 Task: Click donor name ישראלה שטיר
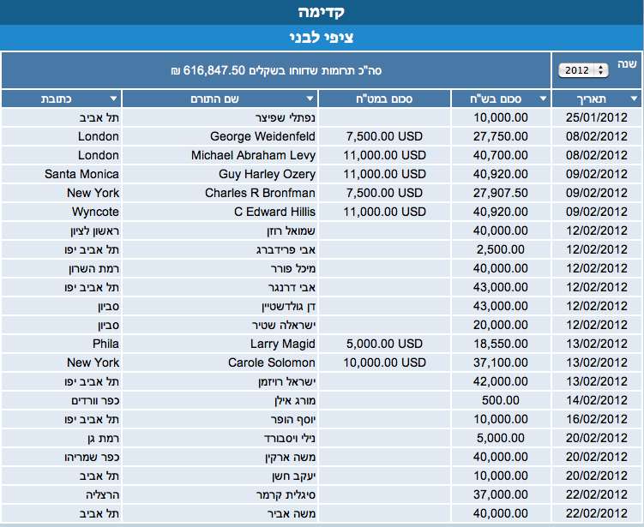click(x=284, y=325)
